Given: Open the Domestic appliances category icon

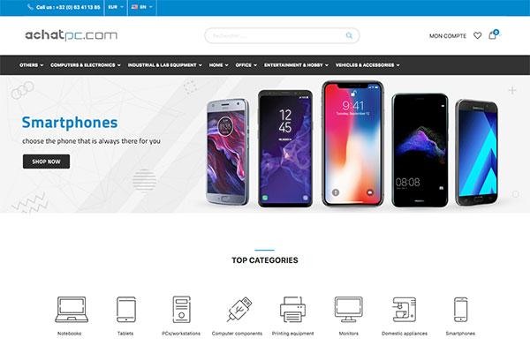Looking at the screenshot, I should click(x=405, y=309).
